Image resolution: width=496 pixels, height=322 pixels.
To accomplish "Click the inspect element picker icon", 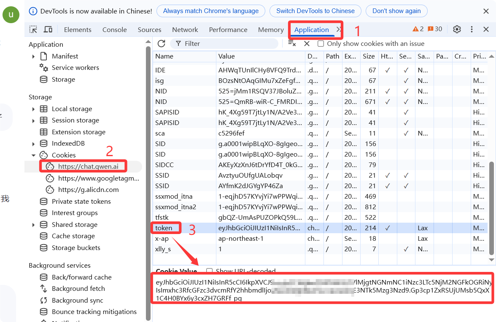I will [33, 29].
